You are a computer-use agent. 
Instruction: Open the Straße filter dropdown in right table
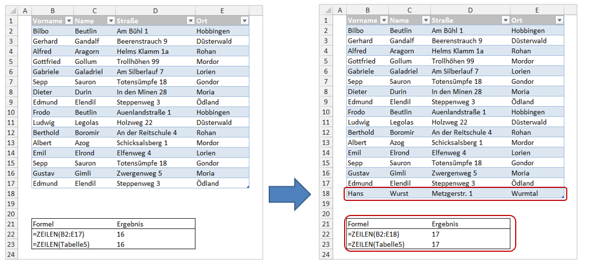click(x=505, y=21)
